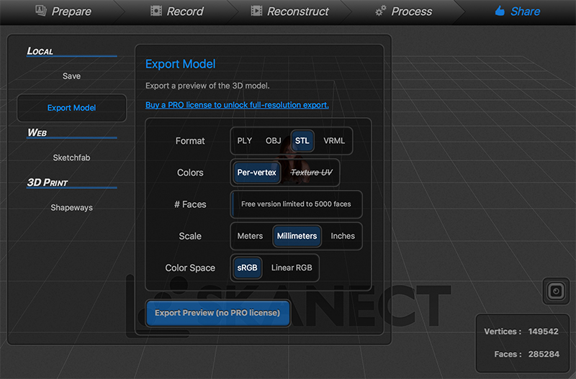Click the Format label

click(x=190, y=141)
